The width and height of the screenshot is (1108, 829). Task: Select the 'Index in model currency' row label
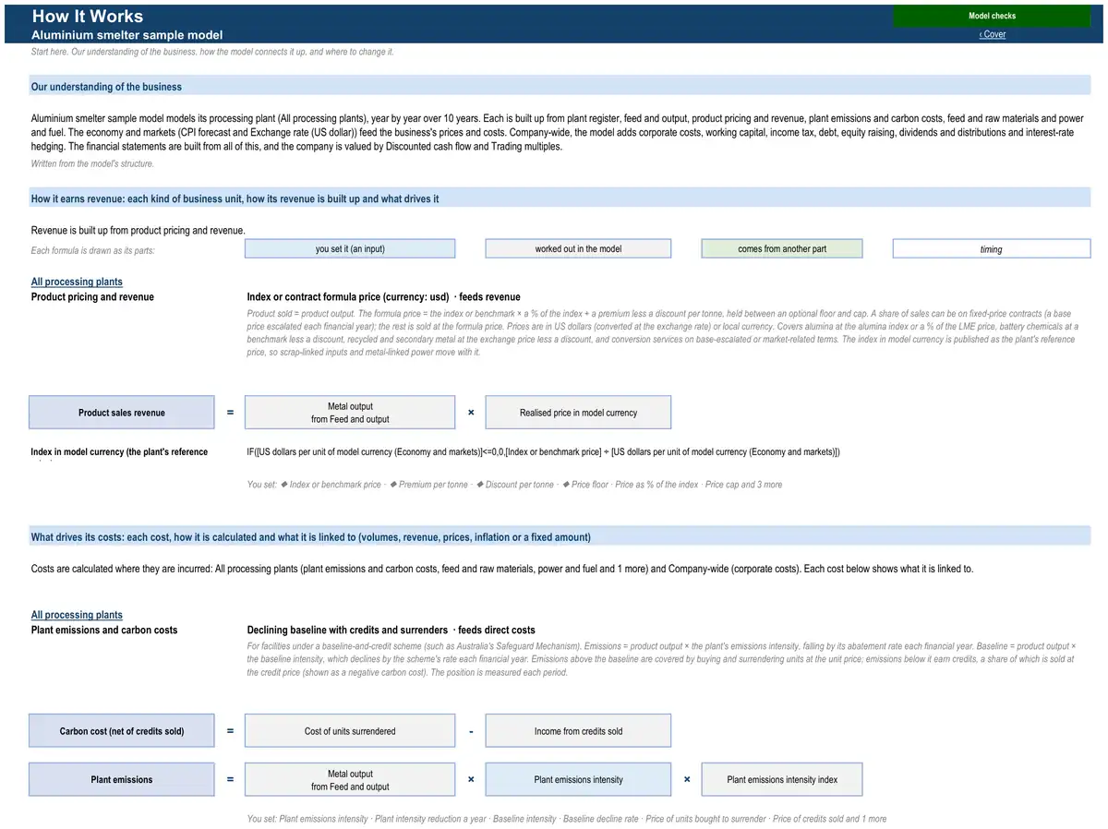[x=119, y=452]
